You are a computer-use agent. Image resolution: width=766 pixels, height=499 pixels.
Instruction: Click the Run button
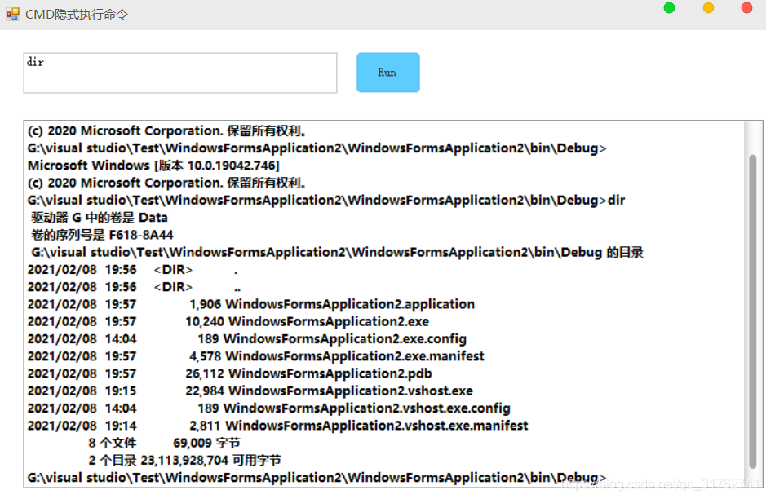tap(387, 73)
